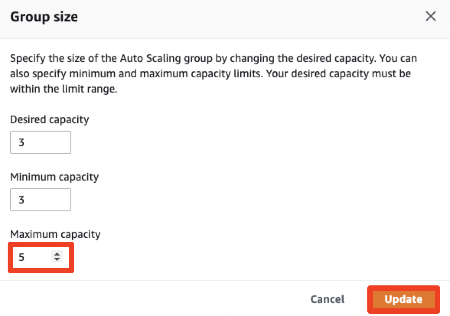The width and height of the screenshot is (450, 316).
Task: Click the up arrow on Maximum capacity
Action: [x=57, y=254]
